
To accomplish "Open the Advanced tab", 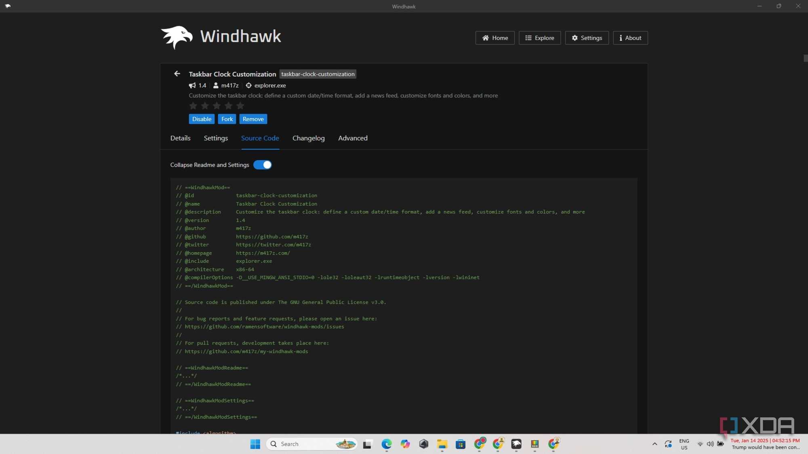I will pyautogui.click(x=353, y=138).
